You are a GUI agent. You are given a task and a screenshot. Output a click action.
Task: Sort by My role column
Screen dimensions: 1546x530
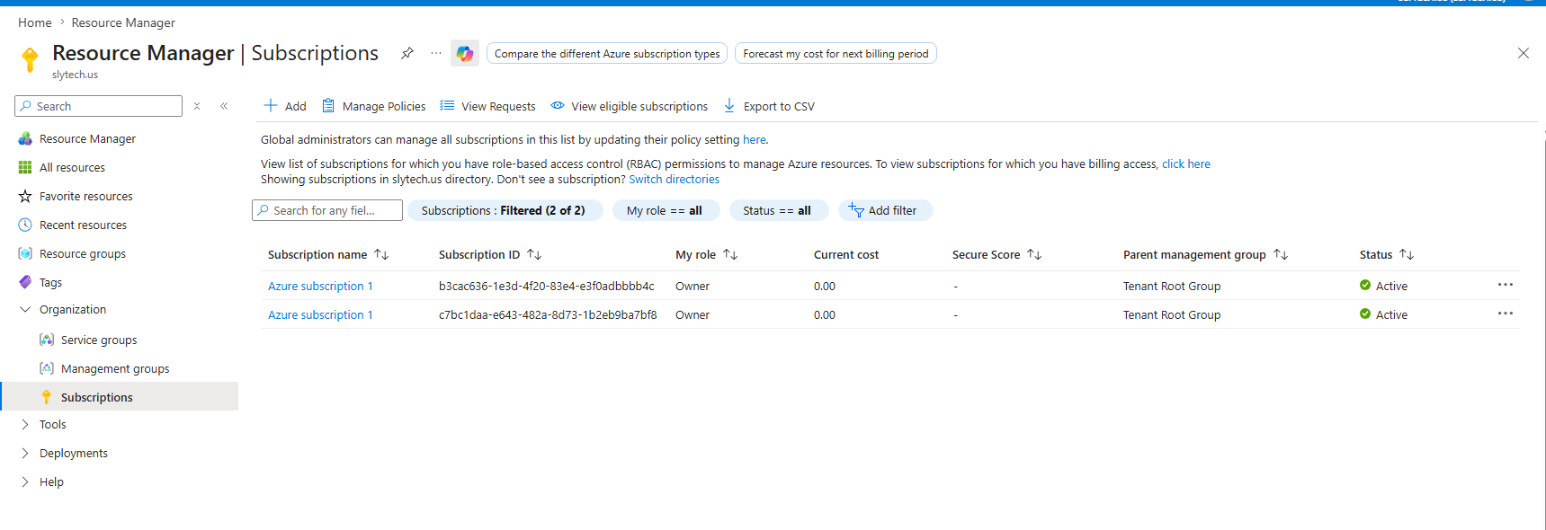coord(730,254)
